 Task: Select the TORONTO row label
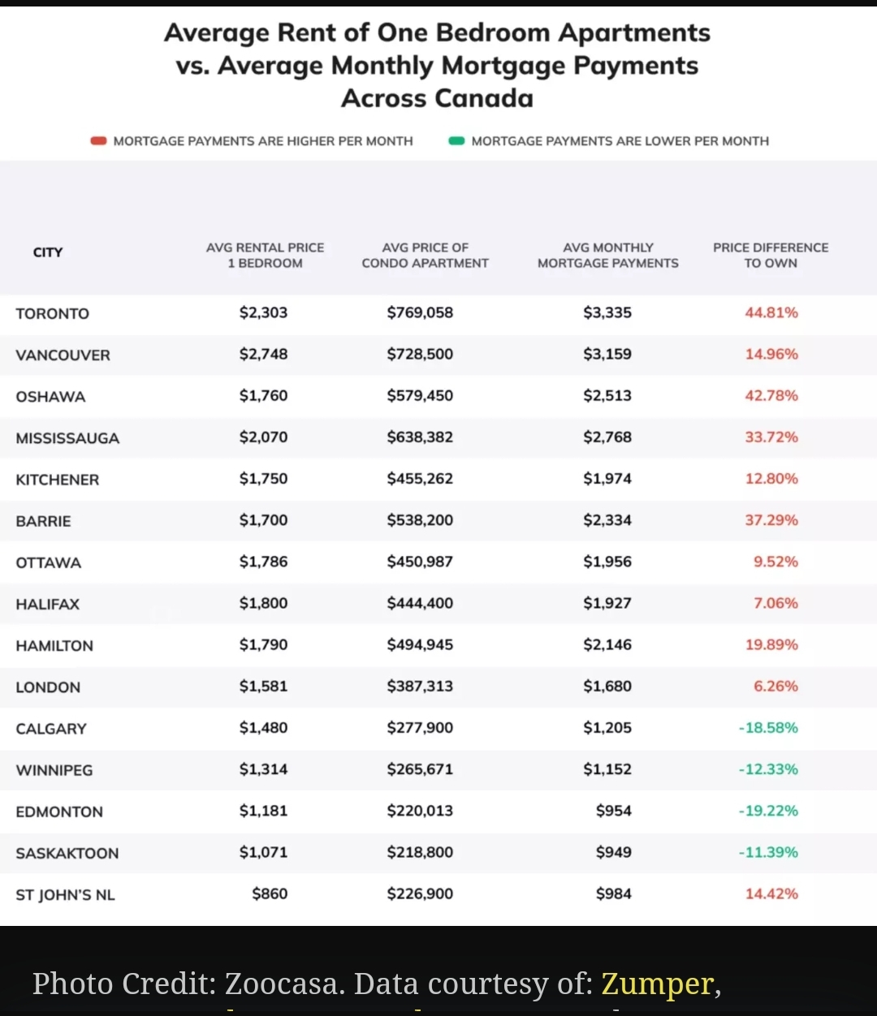point(53,314)
